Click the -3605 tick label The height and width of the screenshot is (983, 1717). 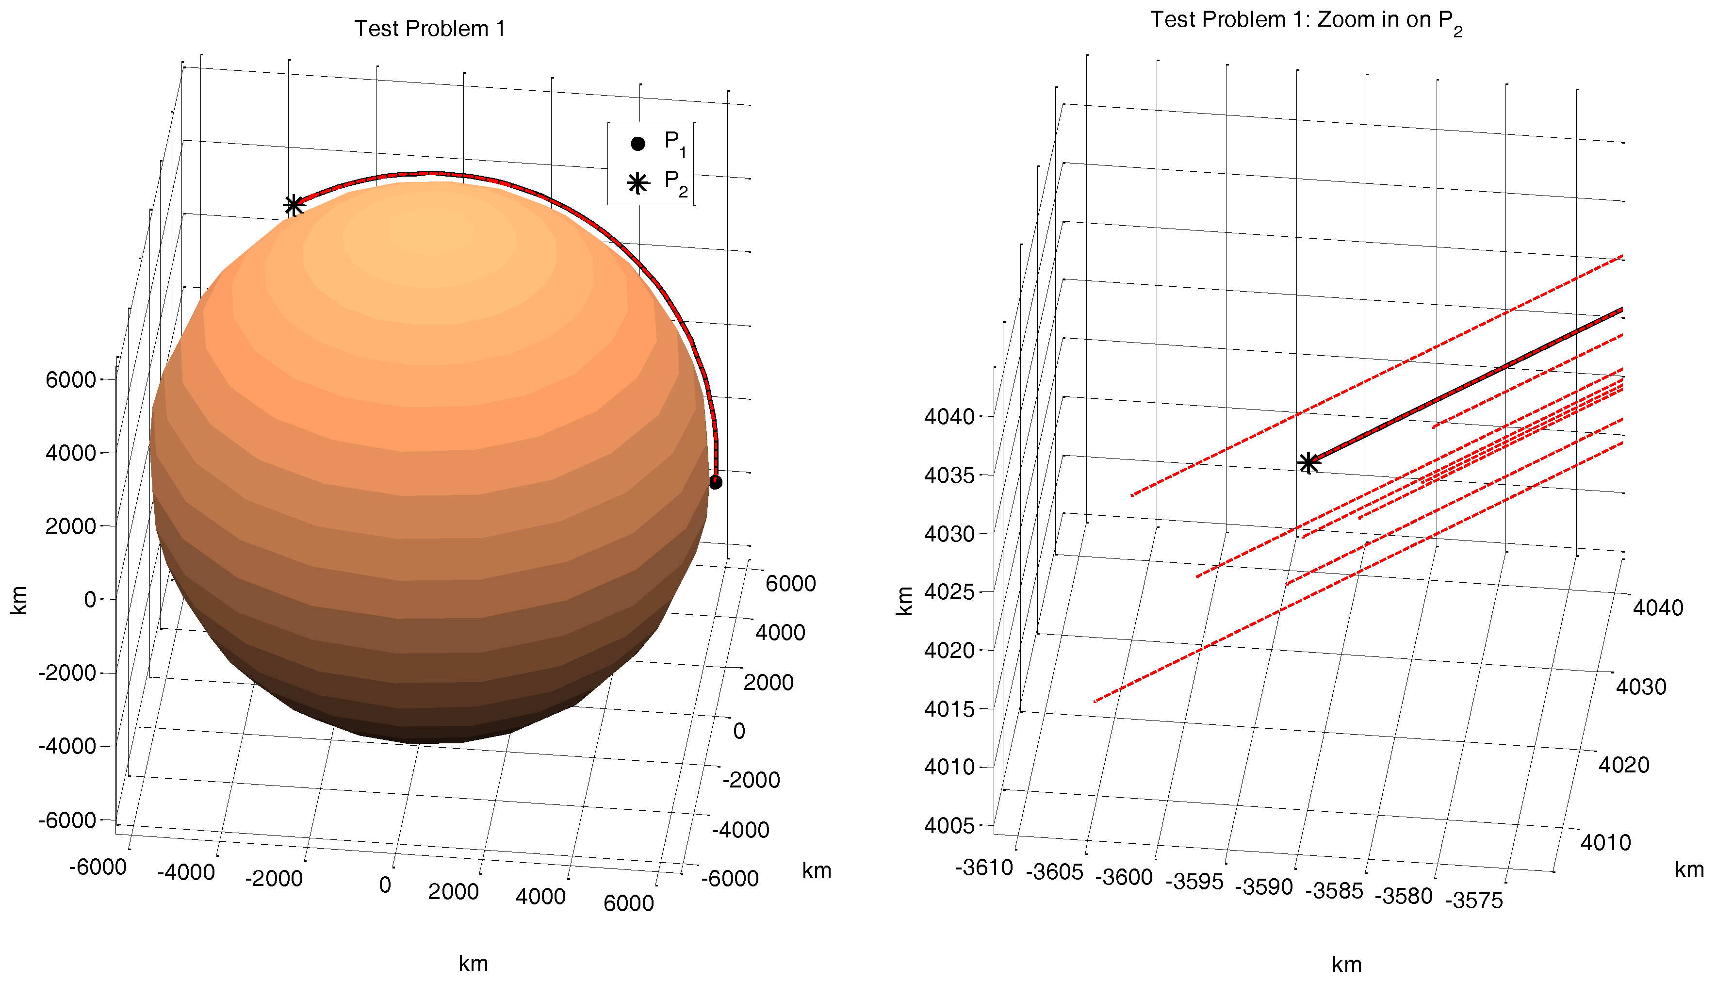[1054, 871]
